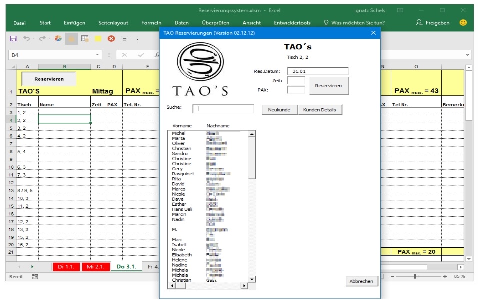Click the Suche search field
The image size is (480, 300).
point(223,109)
